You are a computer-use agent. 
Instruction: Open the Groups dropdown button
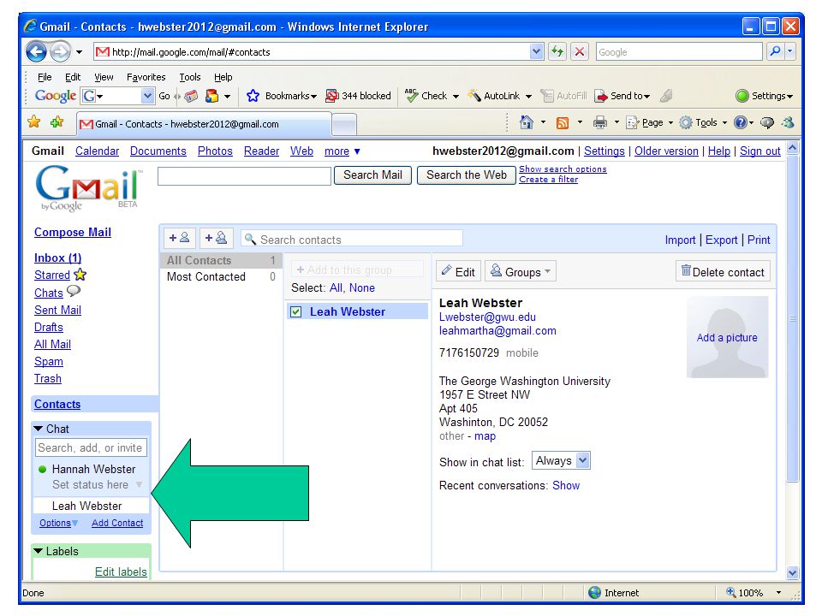coord(520,271)
